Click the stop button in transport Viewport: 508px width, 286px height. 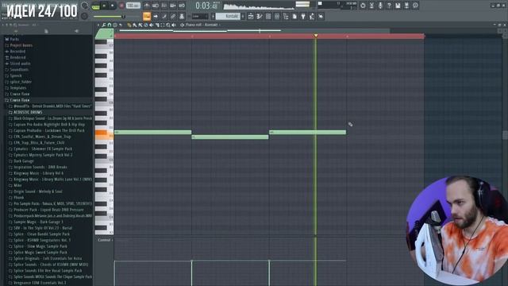coord(112,6)
